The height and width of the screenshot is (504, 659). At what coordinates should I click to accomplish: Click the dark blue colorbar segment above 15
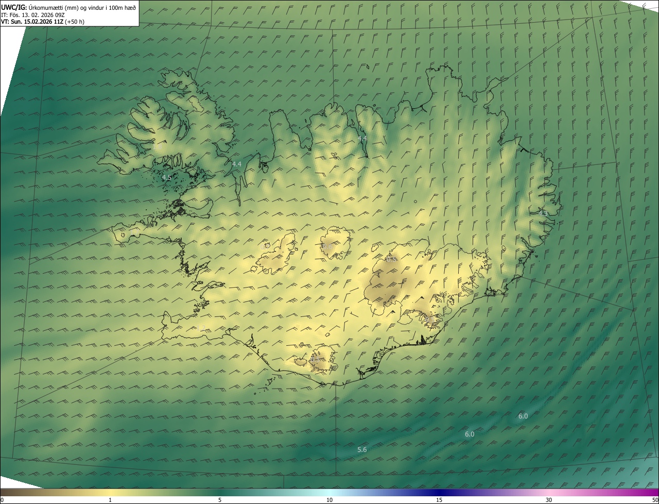click(439, 493)
